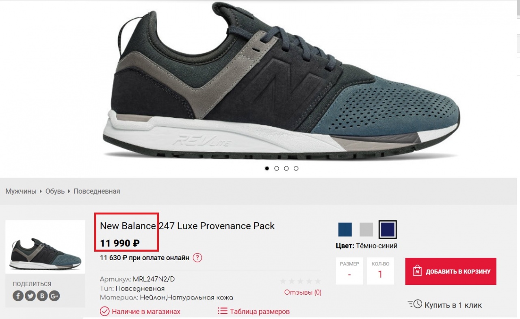Click the one-click buy clock icon

(415, 304)
